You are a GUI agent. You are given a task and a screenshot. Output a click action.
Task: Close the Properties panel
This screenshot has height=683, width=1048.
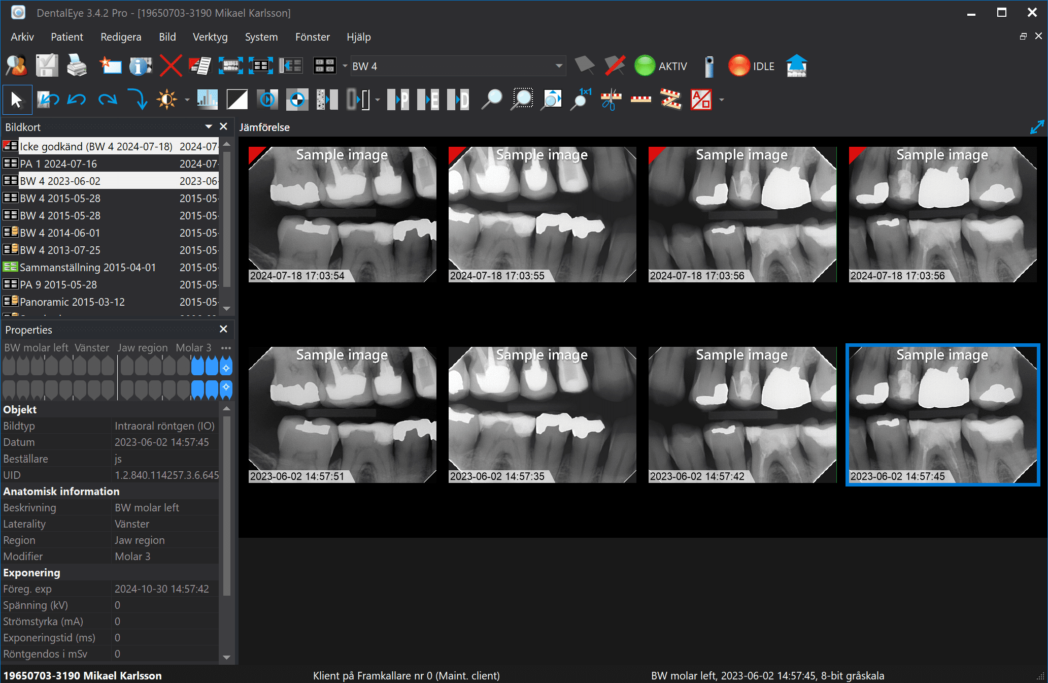coord(223,329)
